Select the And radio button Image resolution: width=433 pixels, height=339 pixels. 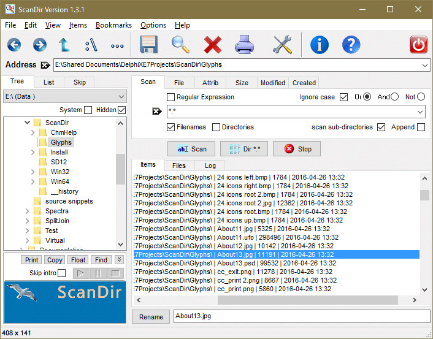pyautogui.click(x=394, y=97)
